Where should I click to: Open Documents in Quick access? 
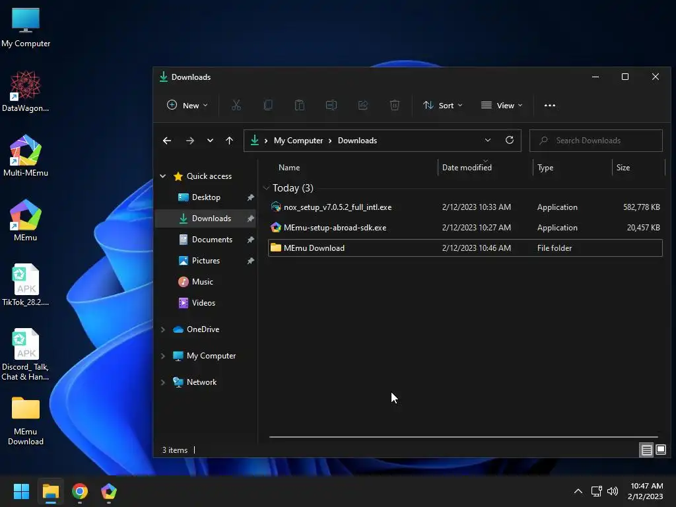206,239
